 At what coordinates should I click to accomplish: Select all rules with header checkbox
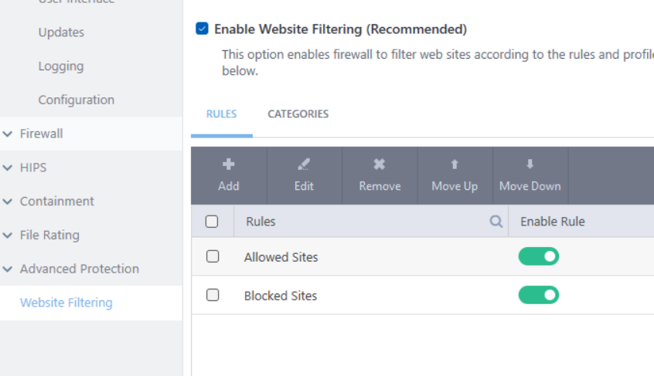212,222
